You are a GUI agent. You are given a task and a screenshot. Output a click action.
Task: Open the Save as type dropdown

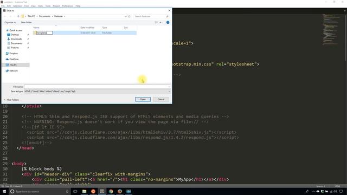98,92
